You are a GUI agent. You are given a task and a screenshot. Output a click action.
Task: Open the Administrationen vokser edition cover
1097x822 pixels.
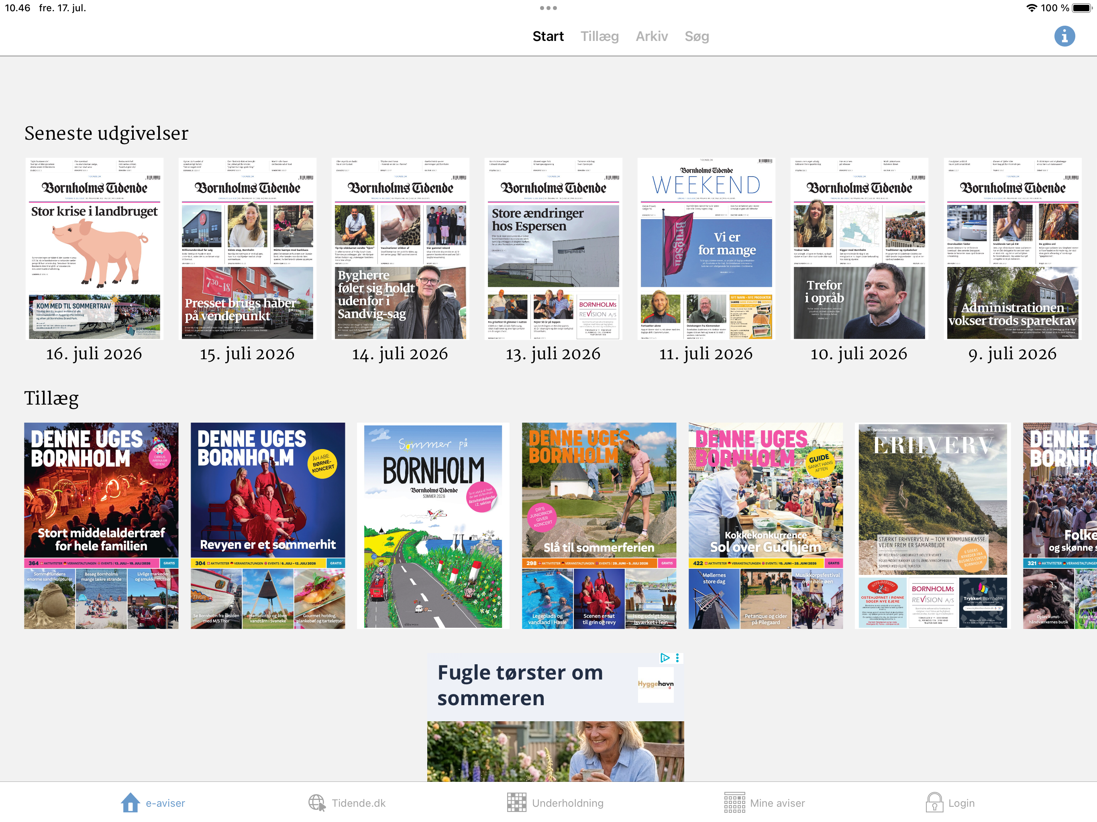[1013, 248]
